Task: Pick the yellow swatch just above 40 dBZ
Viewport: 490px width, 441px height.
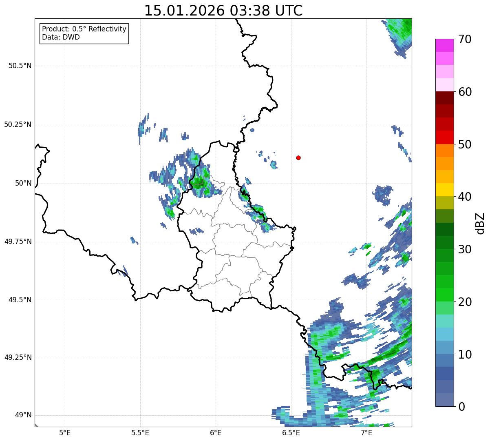Action: pyautogui.click(x=445, y=190)
